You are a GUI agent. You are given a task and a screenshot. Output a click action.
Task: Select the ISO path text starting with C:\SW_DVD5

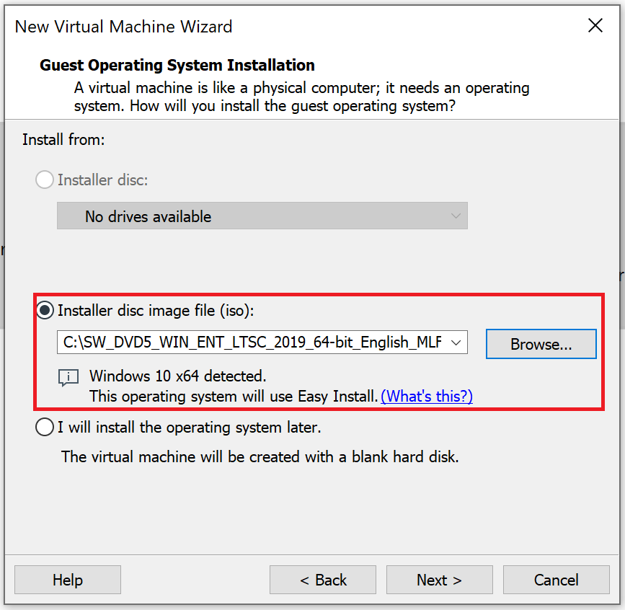[x=252, y=343]
